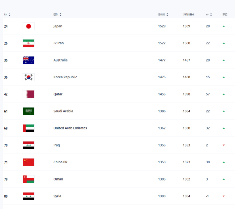Viewport: 235px width, 209px height.
Task: Click the 以前的要点 column header
Action: tap(189, 14)
